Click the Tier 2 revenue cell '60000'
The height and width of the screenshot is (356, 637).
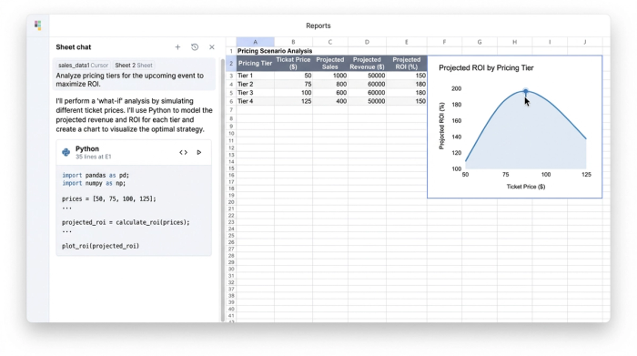[367, 84]
